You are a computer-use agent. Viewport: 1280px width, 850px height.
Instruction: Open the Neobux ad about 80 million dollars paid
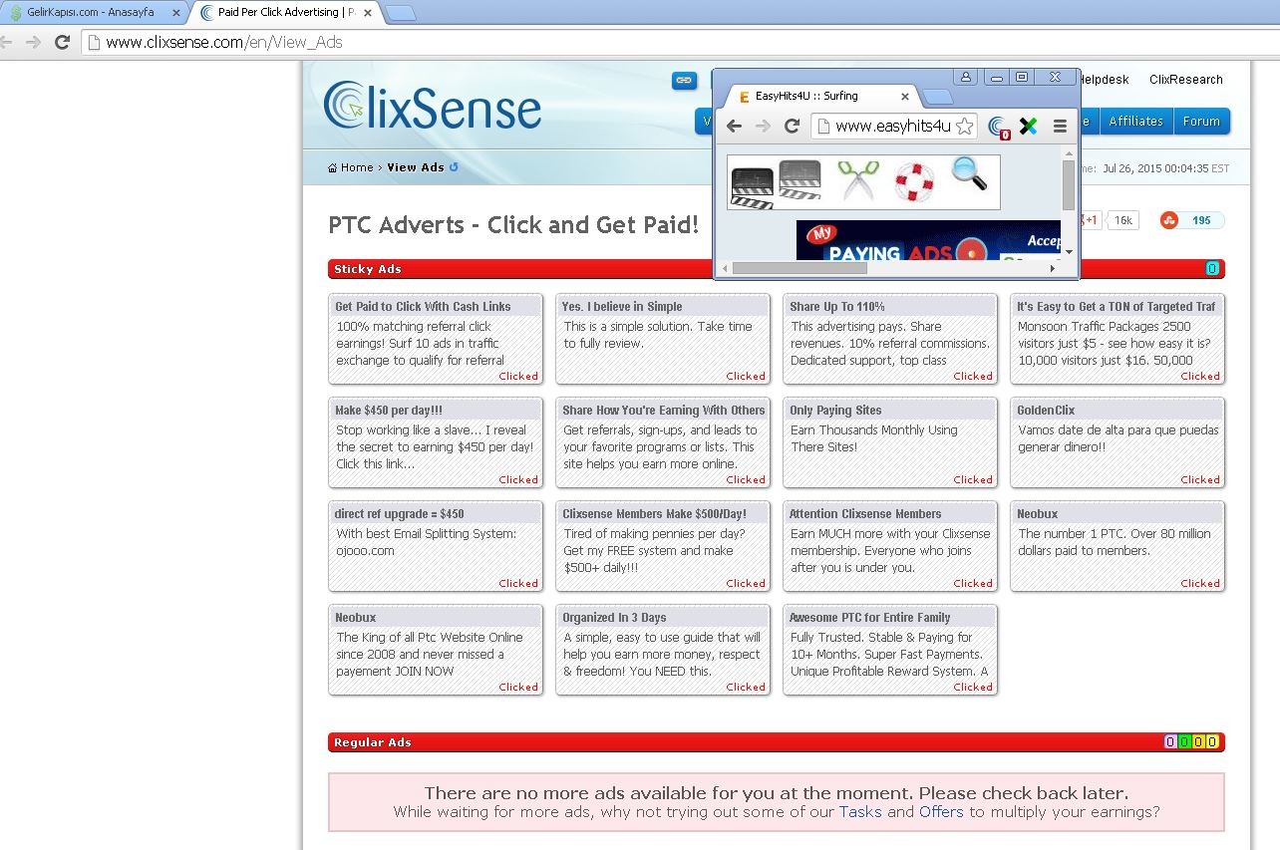tap(1117, 546)
